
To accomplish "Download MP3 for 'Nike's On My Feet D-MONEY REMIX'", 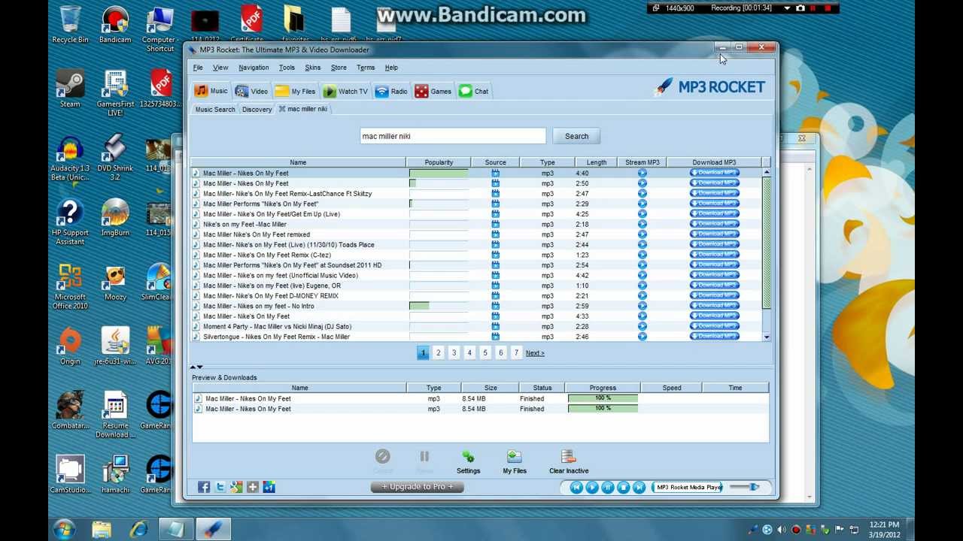I will tap(714, 295).
